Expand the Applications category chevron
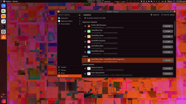The height and width of the screenshot is (104, 186). [80, 18]
